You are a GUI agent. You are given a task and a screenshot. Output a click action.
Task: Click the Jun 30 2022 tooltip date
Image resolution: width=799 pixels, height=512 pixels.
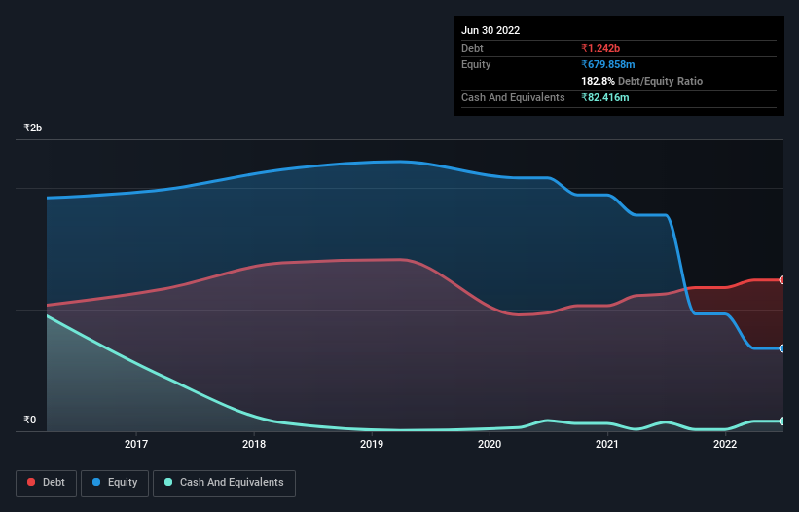click(x=490, y=30)
